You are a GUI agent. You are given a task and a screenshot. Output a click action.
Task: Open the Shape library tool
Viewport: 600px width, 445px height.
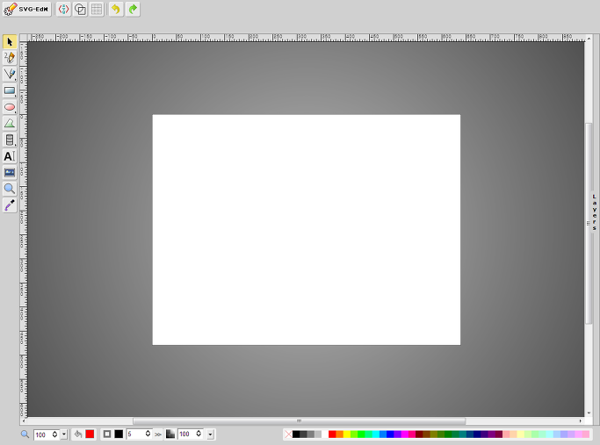[10, 140]
